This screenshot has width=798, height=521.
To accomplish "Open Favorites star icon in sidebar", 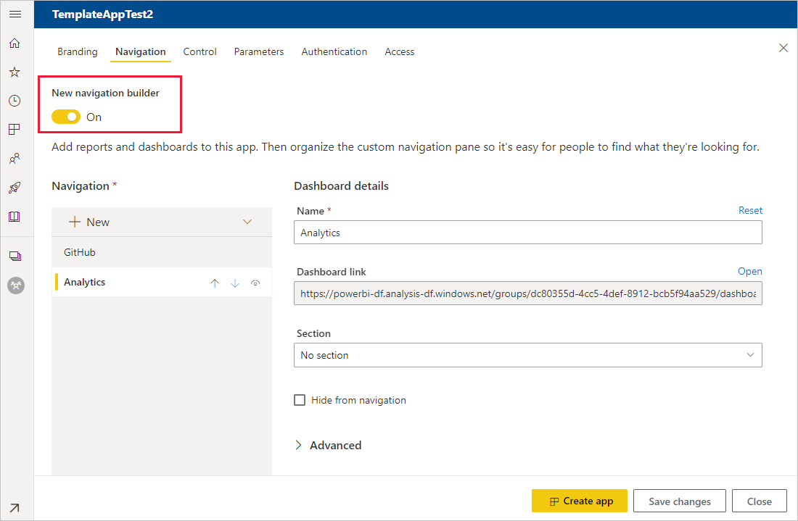I will (x=15, y=72).
